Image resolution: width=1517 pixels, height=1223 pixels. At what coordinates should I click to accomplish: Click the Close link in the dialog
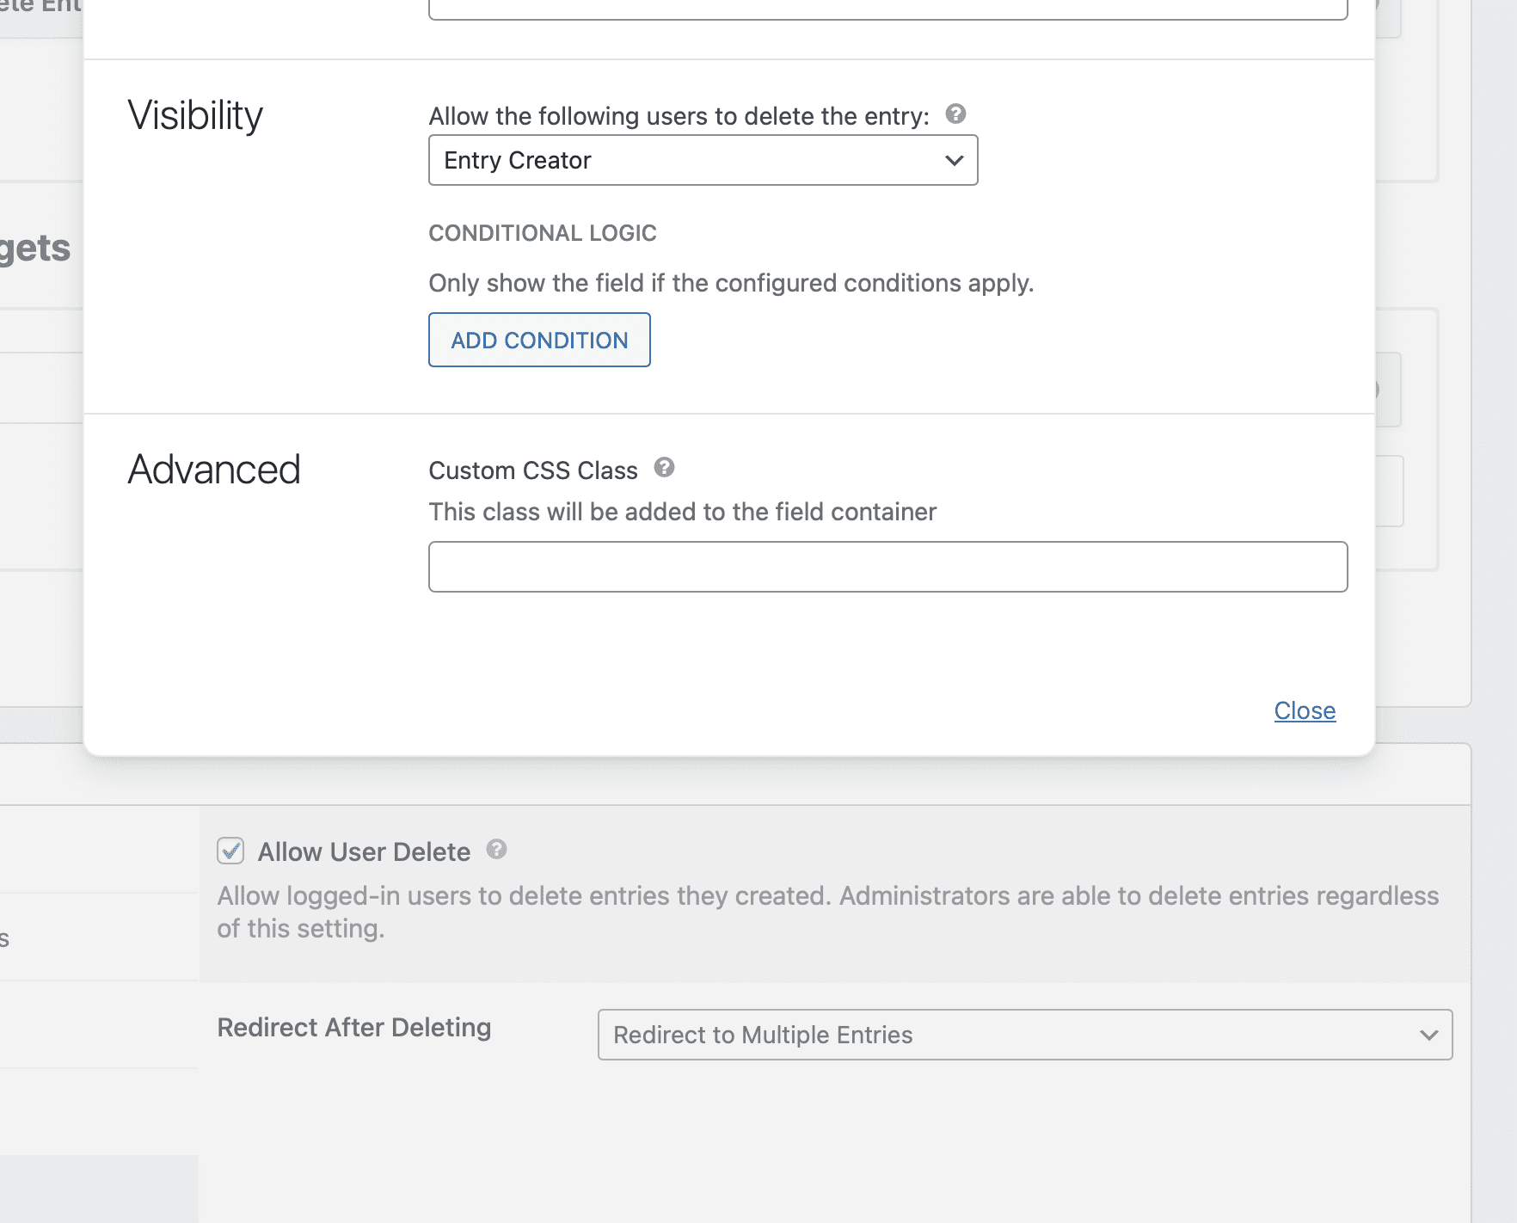[1305, 710]
